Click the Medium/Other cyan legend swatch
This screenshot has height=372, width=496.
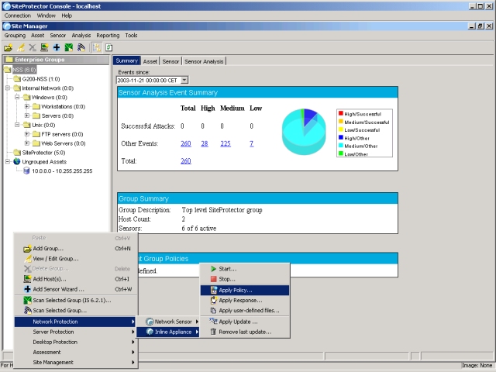pos(341,146)
